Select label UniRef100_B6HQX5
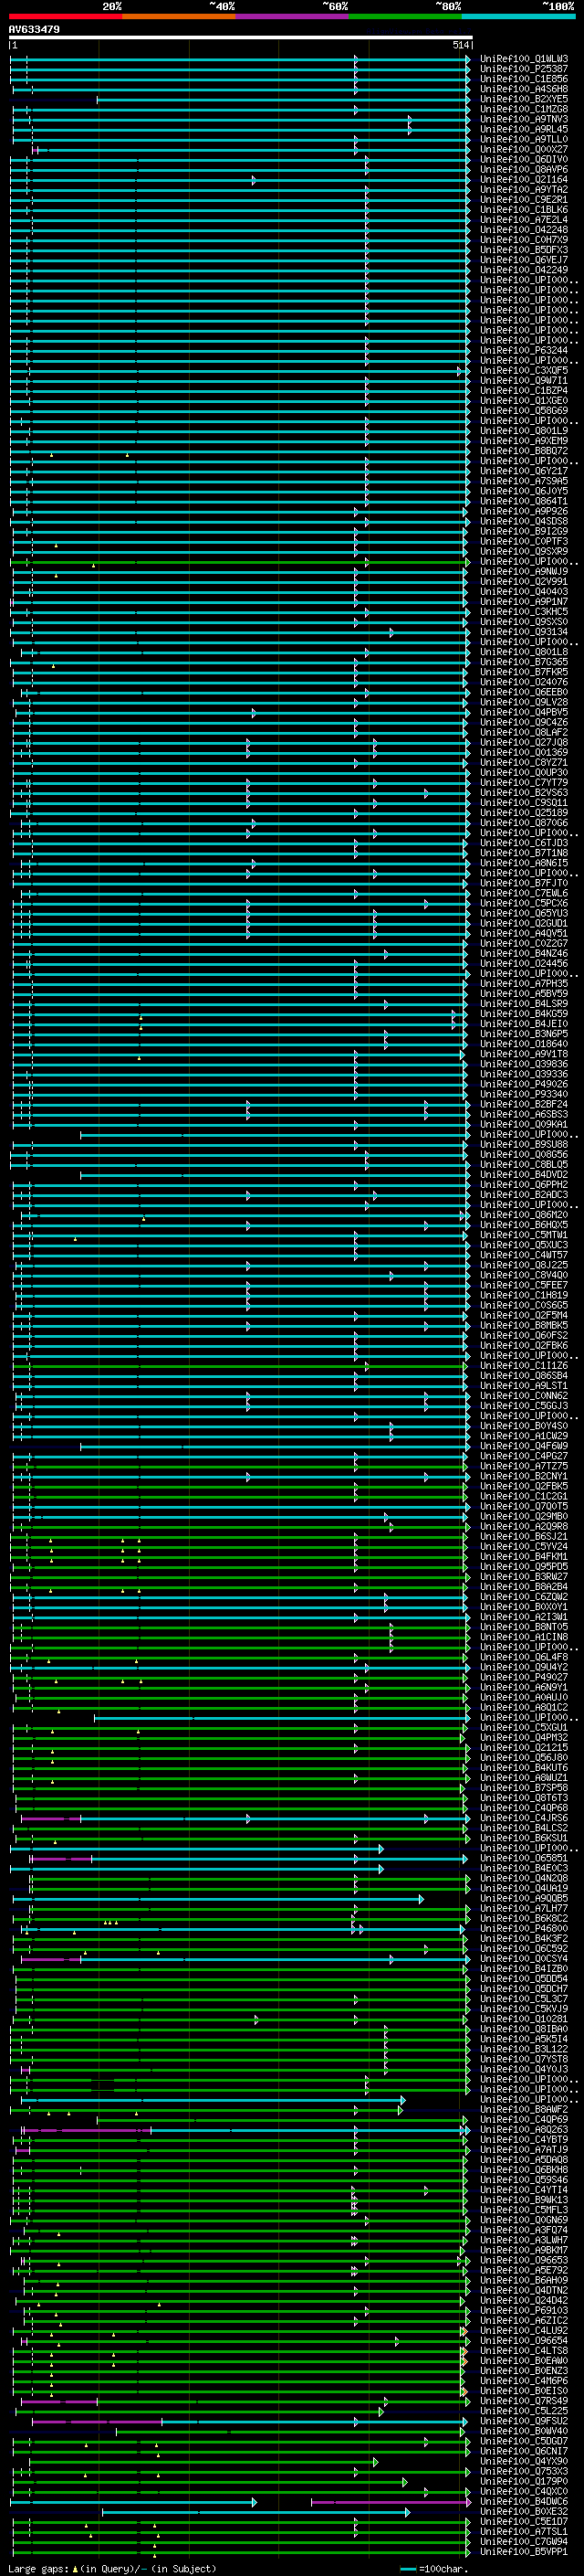The image size is (584, 2576). [524, 1224]
